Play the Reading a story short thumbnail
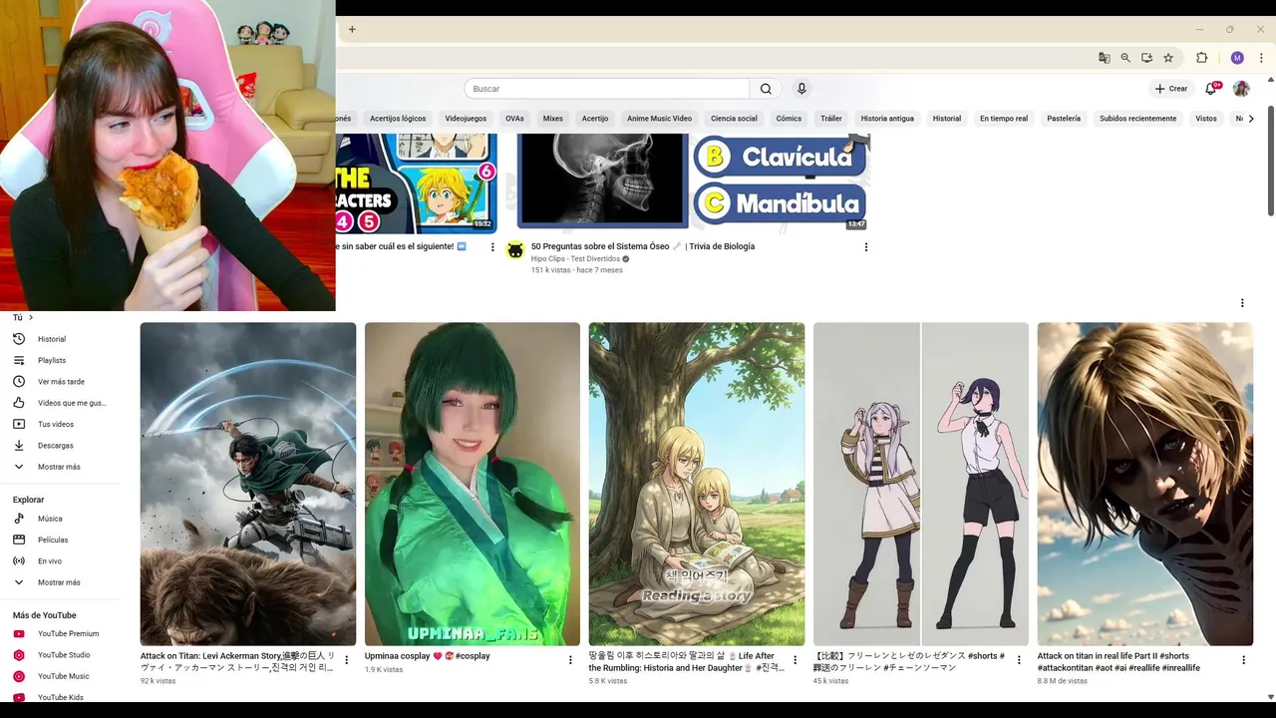Image resolution: width=1276 pixels, height=718 pixels. pyautogui.click(x=697, y=484)
